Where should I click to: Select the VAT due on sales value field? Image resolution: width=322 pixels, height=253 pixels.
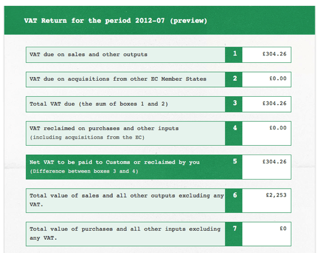coord(267,54)
